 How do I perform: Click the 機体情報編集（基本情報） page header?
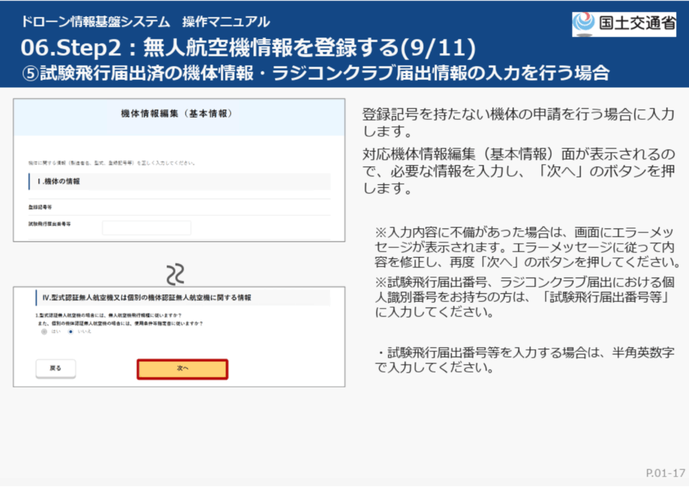(179, 113)
